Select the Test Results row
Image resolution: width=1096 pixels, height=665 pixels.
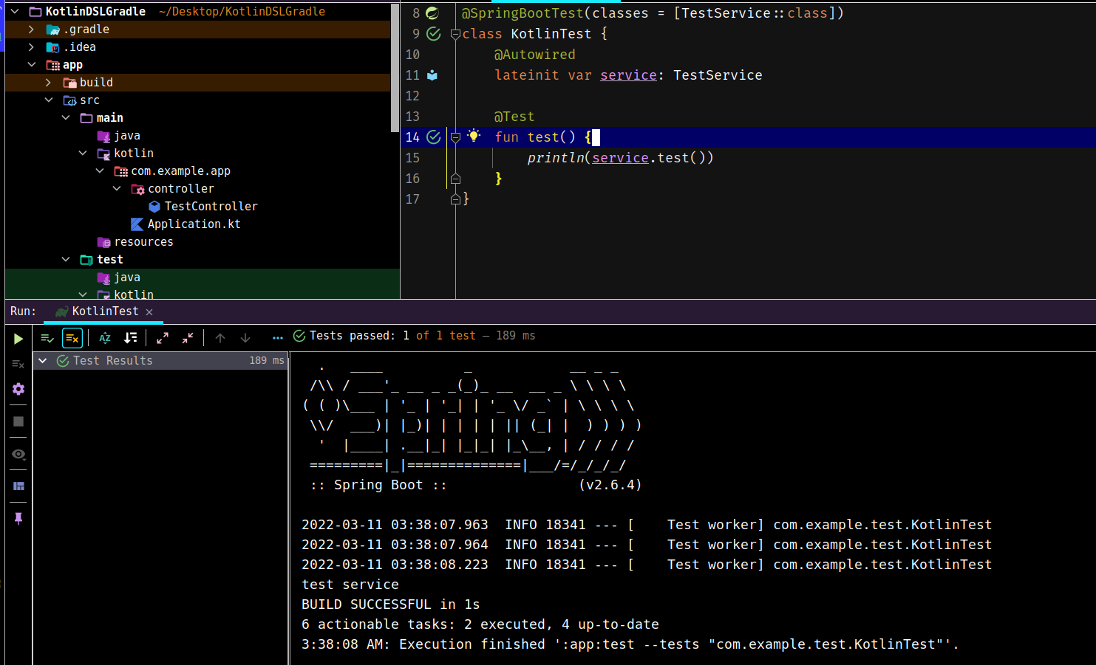point(161,361)
